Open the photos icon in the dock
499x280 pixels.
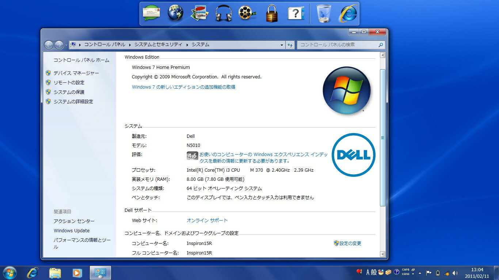click(x=199, y=13)
